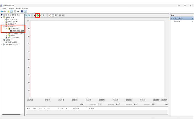Image resolution: width=194 pixels, height=123 pixels.
Task: Click the highlight pen icon in graph toolbar
Action: coord(44,15)
